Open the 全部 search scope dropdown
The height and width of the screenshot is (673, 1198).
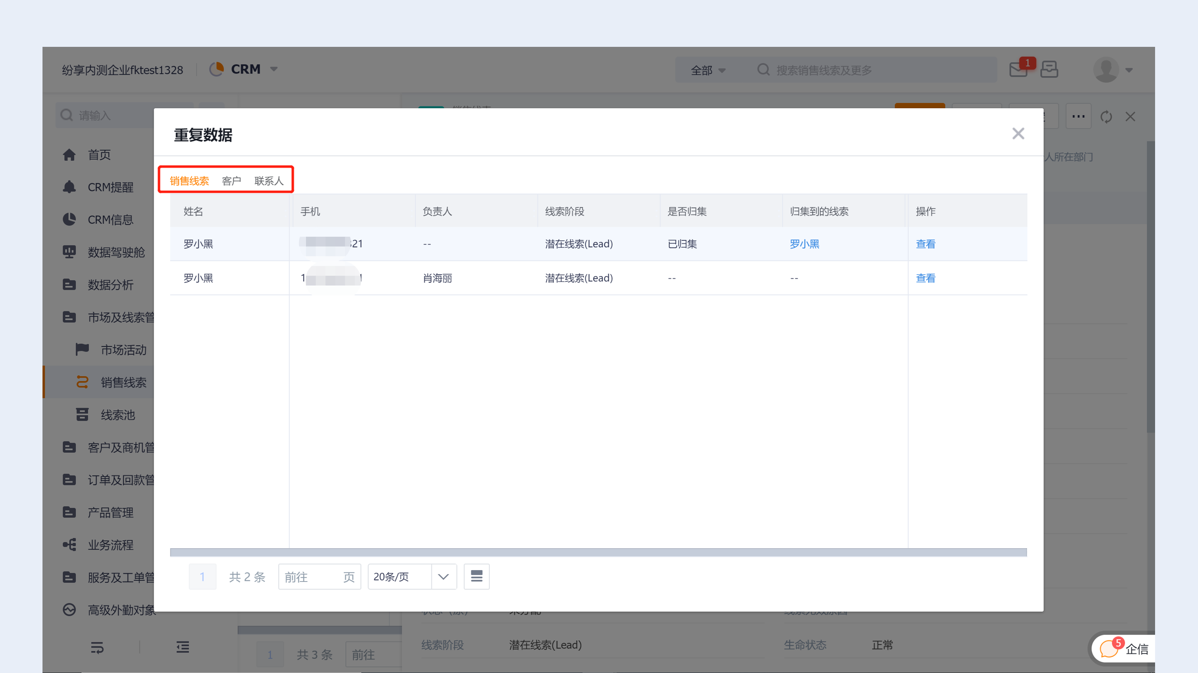coord(708,70)
